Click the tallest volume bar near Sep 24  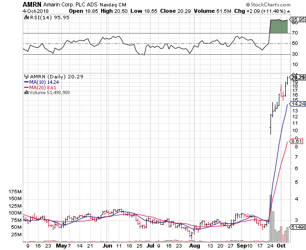click(270, 218)
